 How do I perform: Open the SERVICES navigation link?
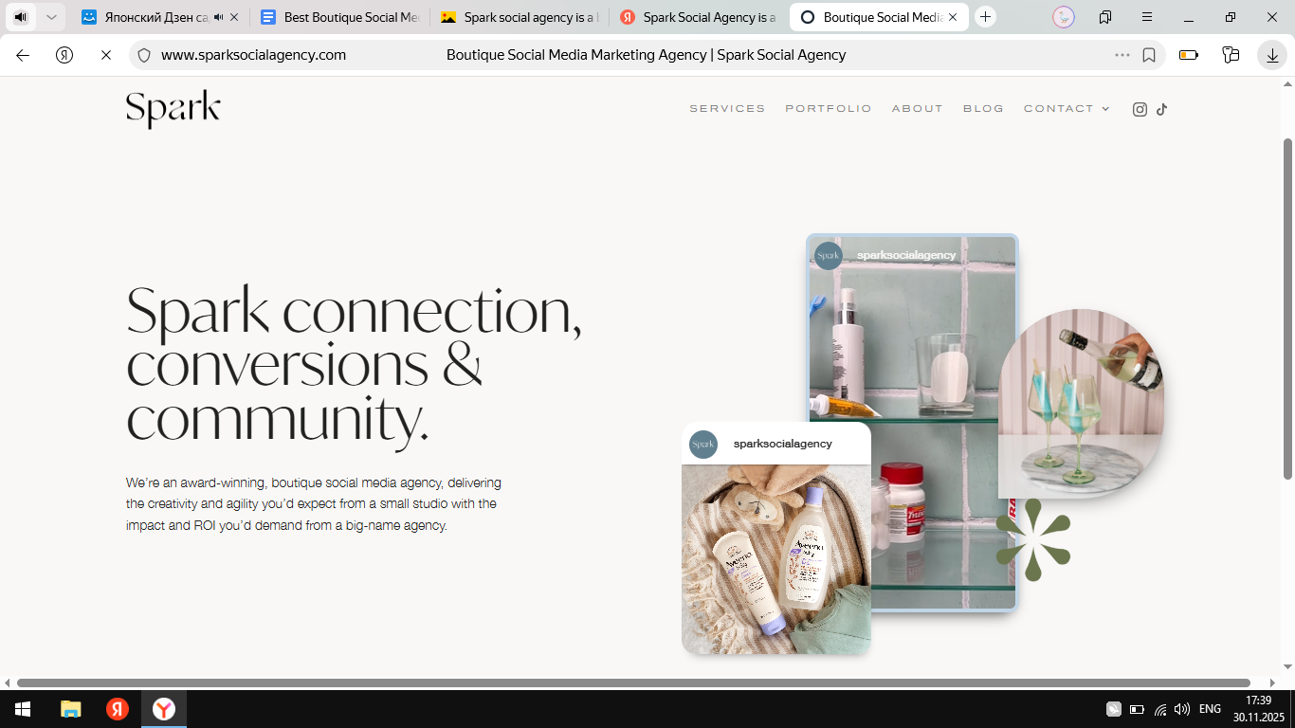727,109
